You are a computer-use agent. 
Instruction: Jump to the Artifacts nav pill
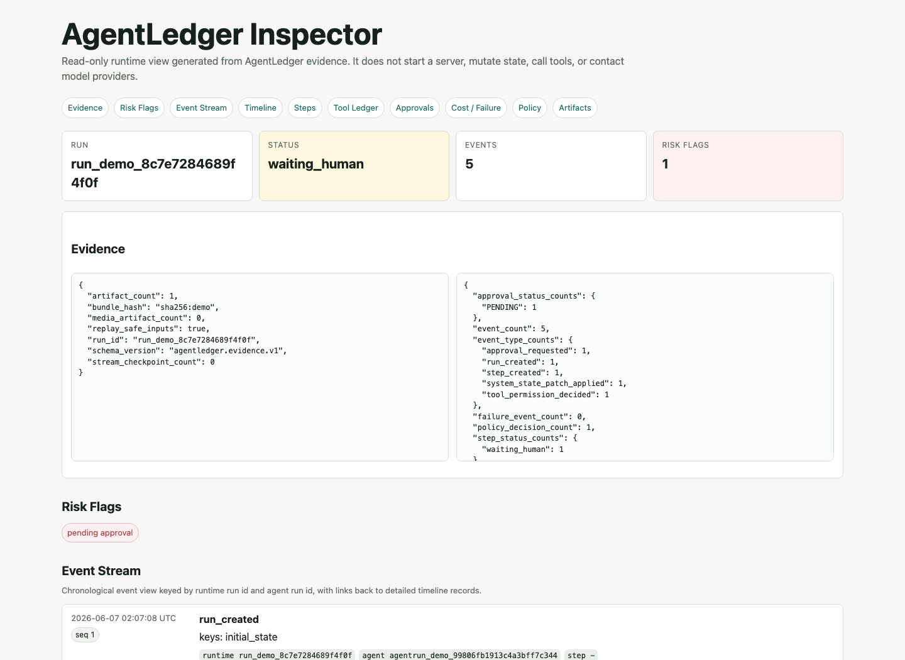click(x=575, y=107)
